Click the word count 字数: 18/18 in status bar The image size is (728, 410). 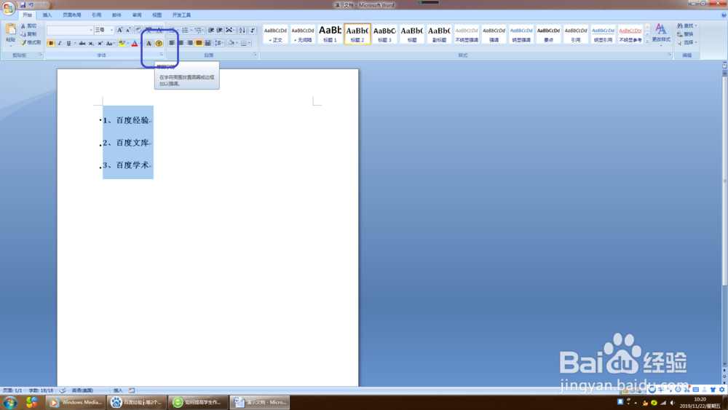point(41,390)
